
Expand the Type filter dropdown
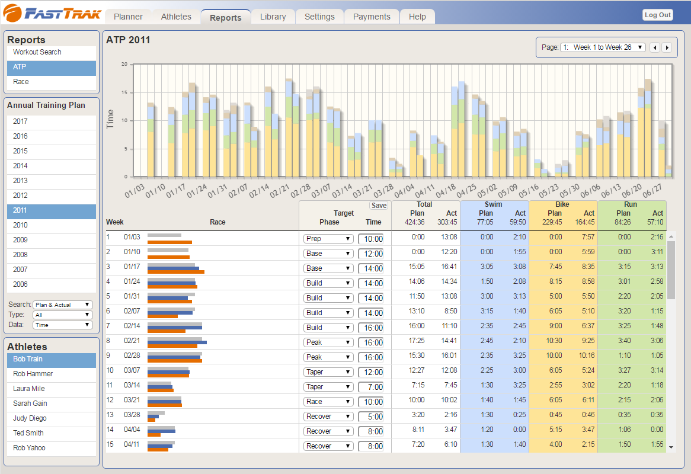coord(63,315)
